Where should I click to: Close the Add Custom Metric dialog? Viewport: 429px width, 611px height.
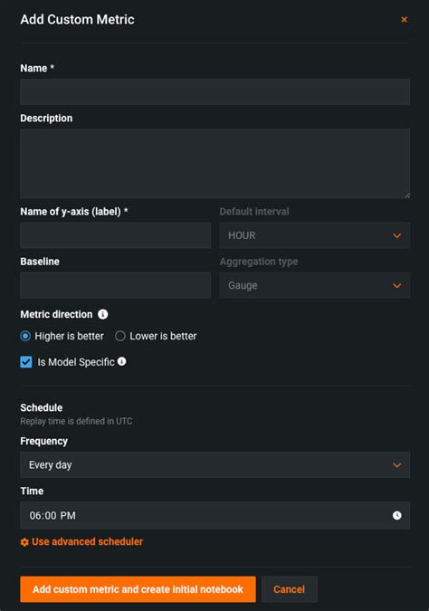tap(404, 20)
